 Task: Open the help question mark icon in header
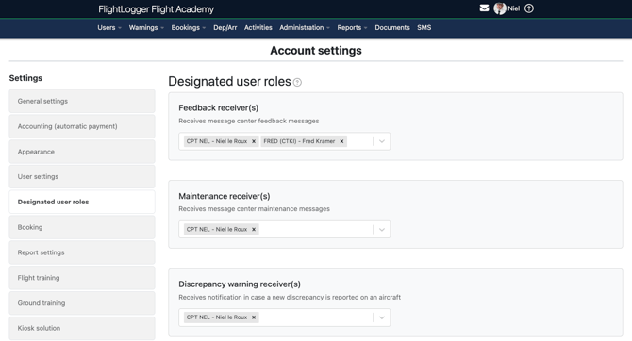529,8
